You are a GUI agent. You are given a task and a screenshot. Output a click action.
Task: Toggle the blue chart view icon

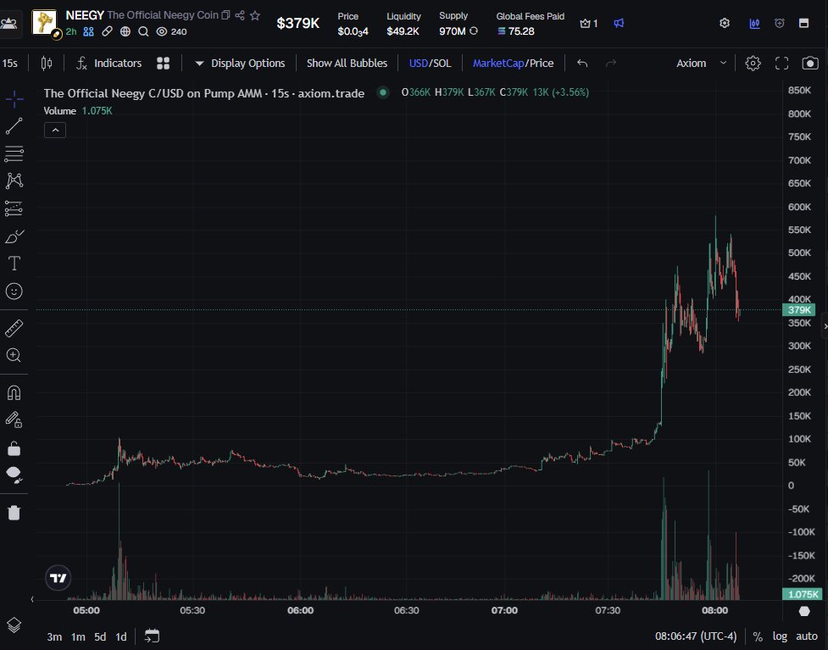pyautogui.click(x=754, y=23)
